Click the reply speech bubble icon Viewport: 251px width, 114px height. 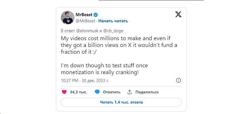click(97, 92)
